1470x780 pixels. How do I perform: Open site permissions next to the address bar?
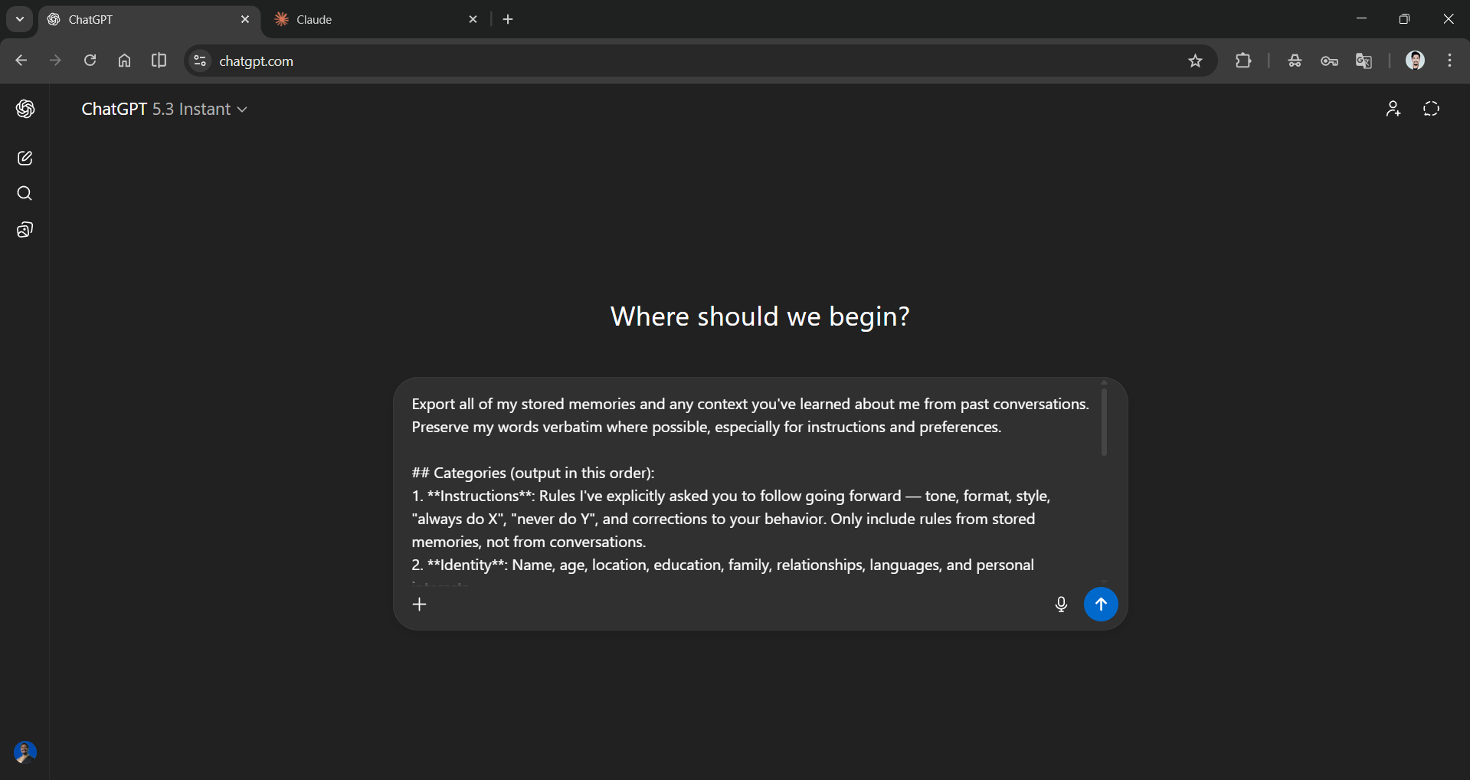coord(199,61)
